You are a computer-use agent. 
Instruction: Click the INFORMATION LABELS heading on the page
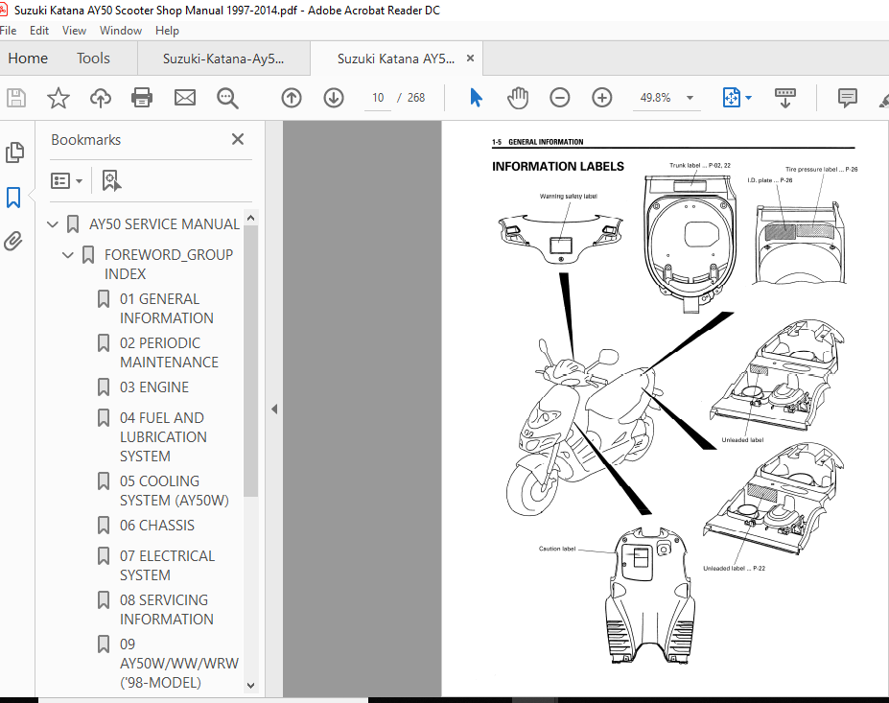[558, 166]
